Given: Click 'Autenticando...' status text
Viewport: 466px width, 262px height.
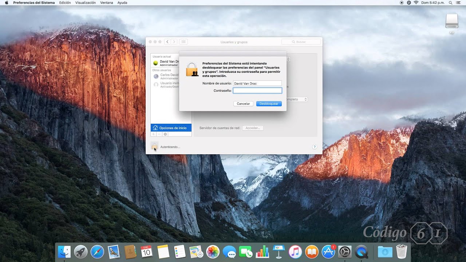Looking at the screenshot, I should (170, 147).
